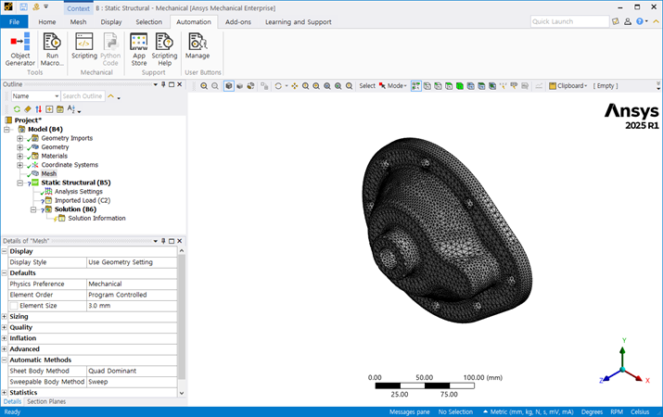Open the Scripting console
Image resolution: width=663 pixels, height=417 pixels.
click(x=84, y=46)
